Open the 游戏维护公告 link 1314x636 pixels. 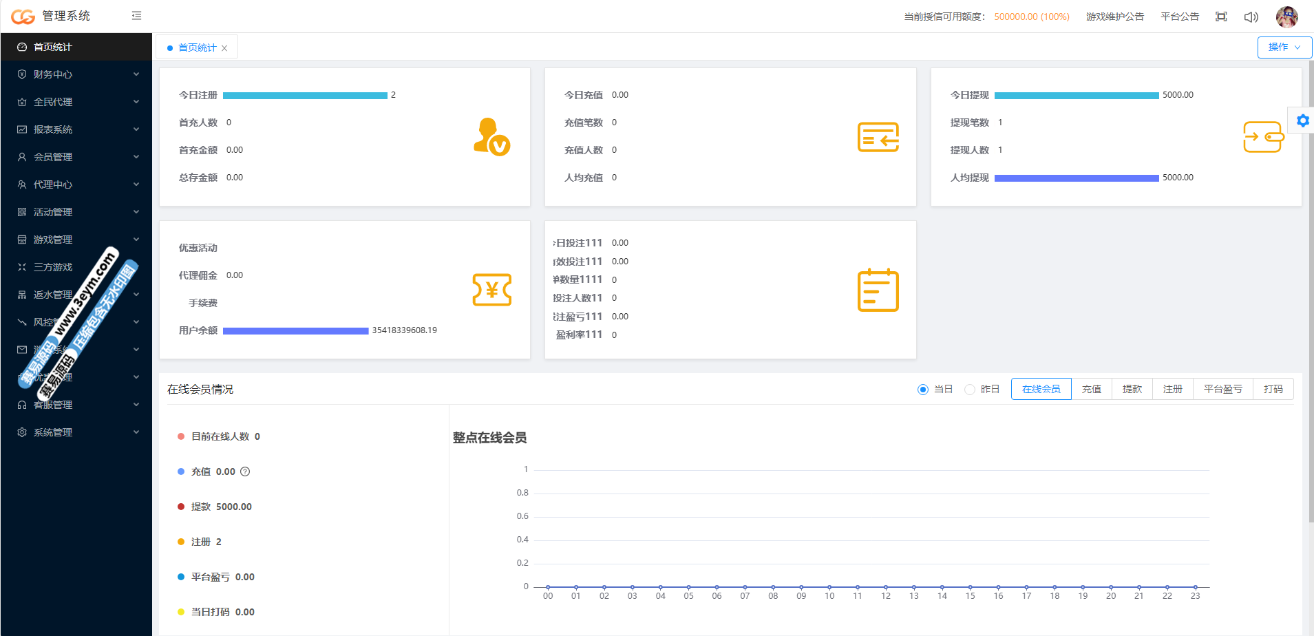(1114, 17)
